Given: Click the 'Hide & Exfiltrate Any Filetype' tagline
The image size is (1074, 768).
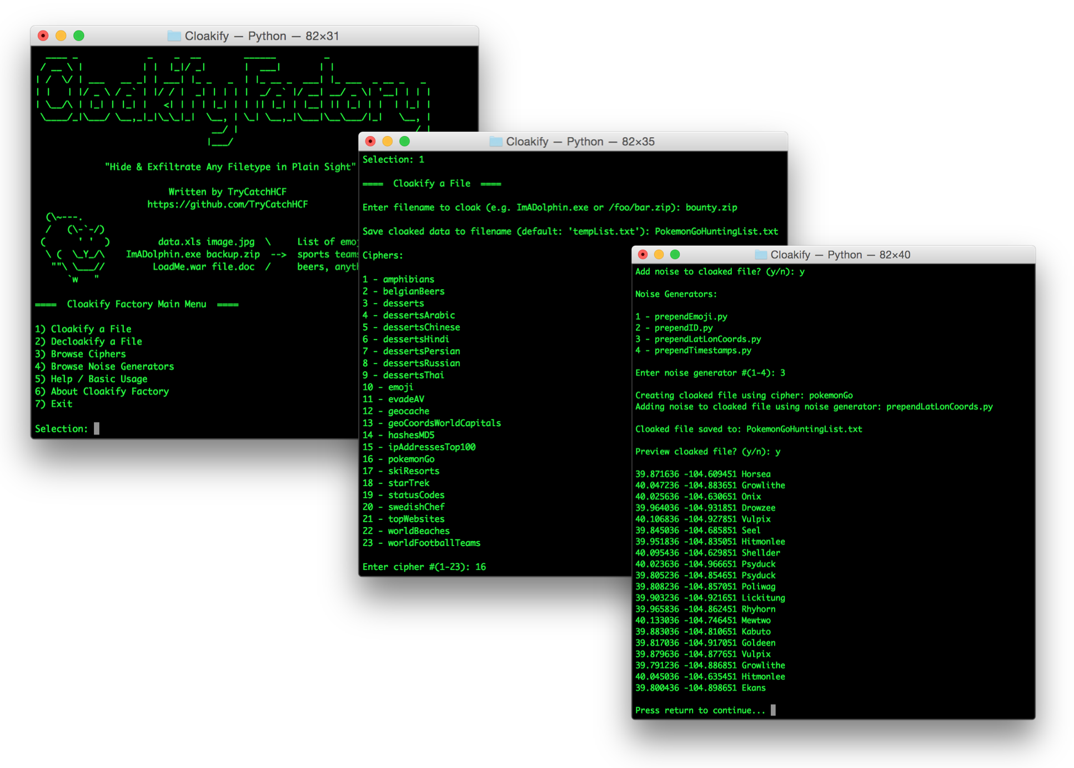Looking at the screenshot, I should [x=230, y=166].
